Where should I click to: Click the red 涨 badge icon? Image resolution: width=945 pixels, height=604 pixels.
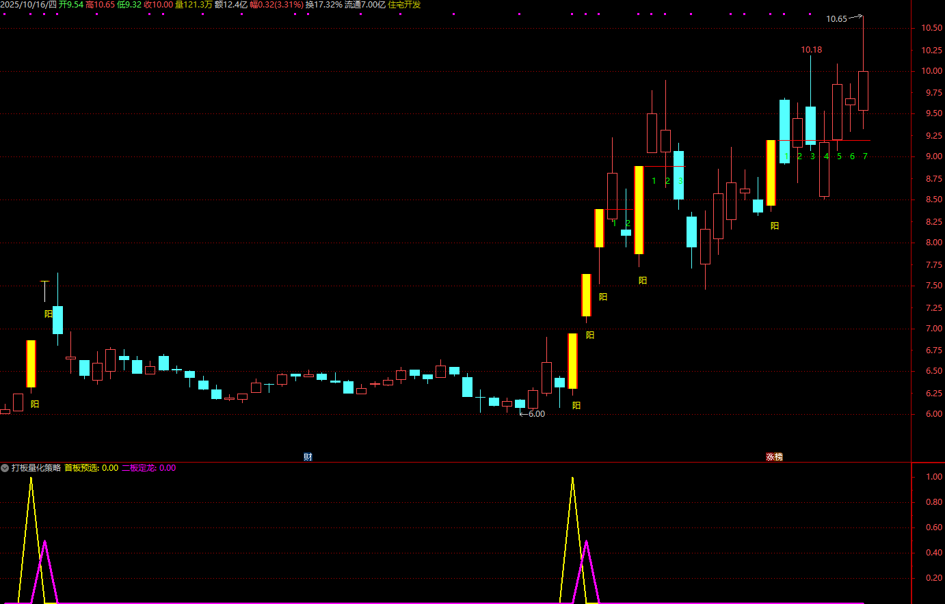tap(770, 457)
